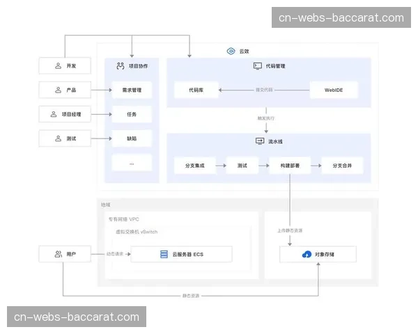This screenshot has height=334, width=418.
Task: Click the group icon beside 用户
Action: 58,255
